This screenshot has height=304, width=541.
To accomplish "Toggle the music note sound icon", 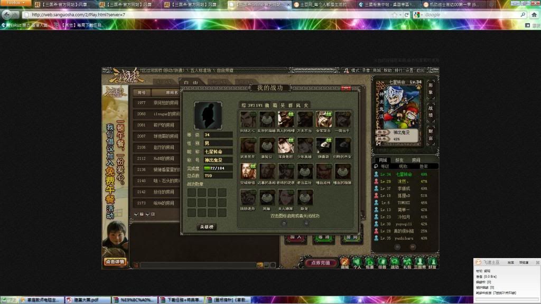I will coord(346,70).
